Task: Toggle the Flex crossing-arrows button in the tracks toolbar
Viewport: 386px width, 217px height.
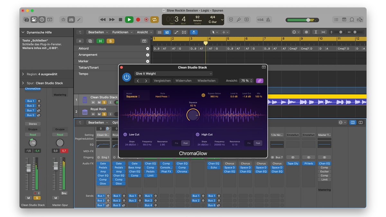Action: point(184,32)
